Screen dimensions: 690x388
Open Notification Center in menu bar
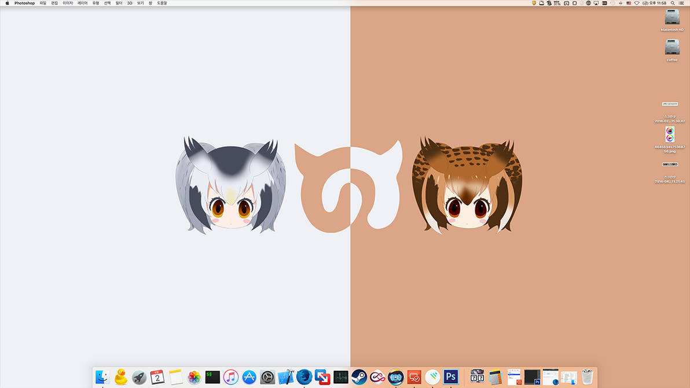(x=681, y=3)
